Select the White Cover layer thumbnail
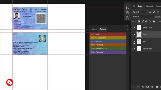 (139, 27)
